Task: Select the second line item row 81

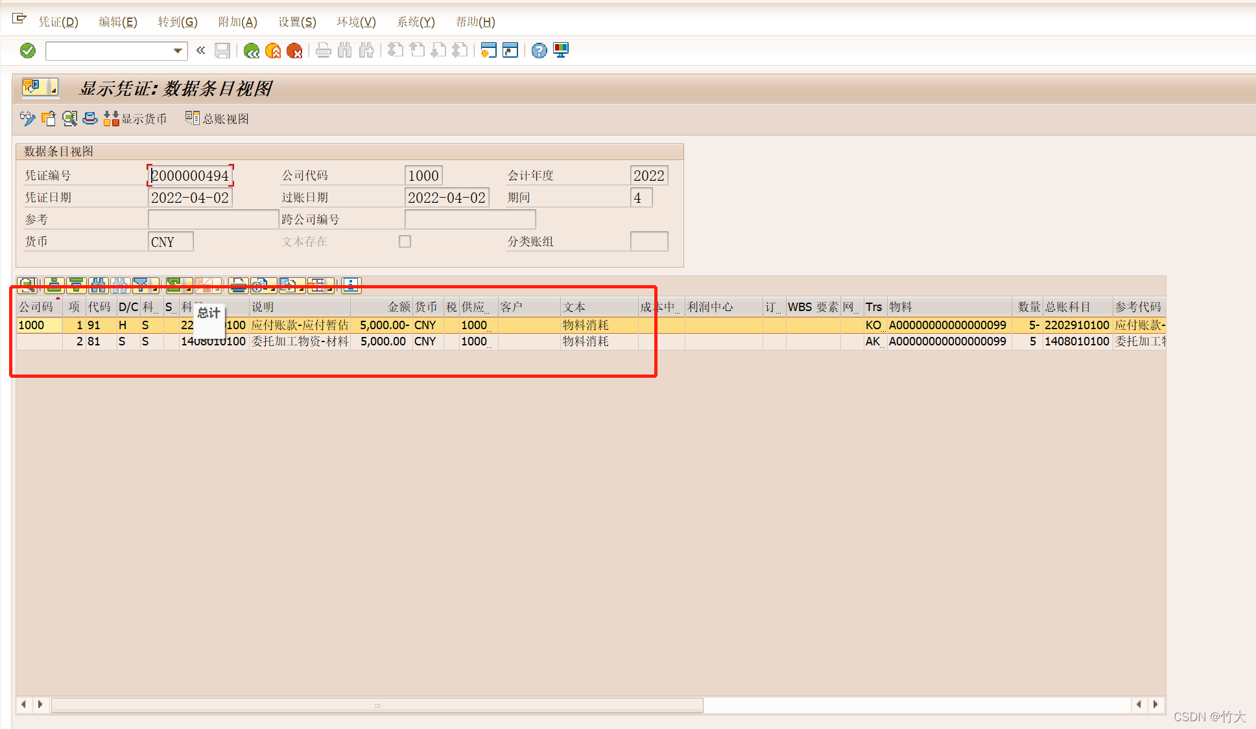Action: click(x=94, y=341)
